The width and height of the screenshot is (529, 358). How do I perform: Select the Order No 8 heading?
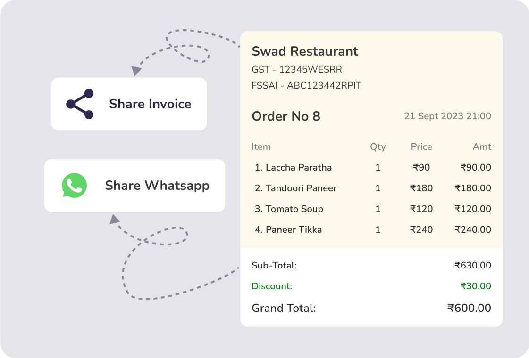pyautogui.click(x=286, y=116)
